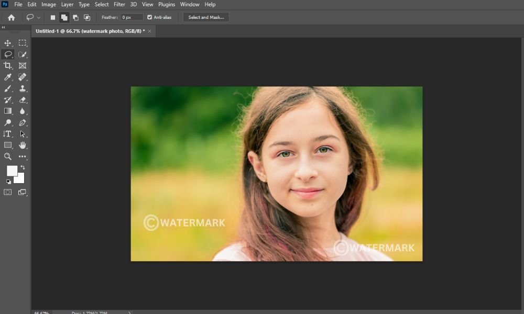Image resolution: width=524 pixels, height=314 pixels.
Task: Select the Hand tool
Action: (x=23, y=145)
